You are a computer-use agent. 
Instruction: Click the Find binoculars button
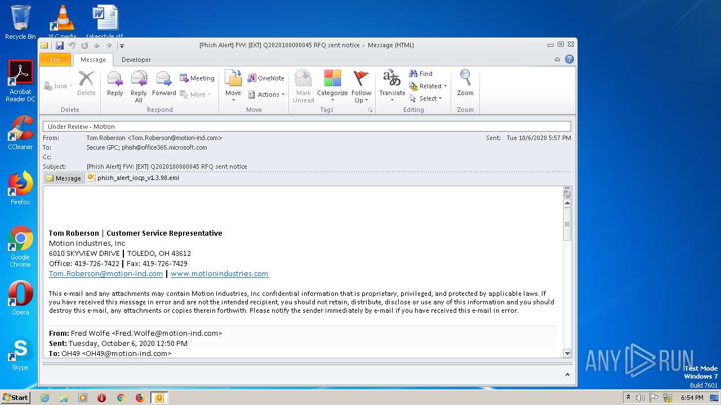click(421, 74)
